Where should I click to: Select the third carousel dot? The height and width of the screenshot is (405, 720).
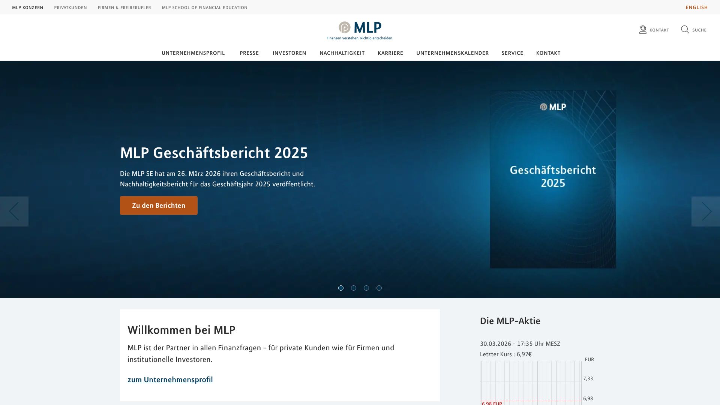[366, 288]
